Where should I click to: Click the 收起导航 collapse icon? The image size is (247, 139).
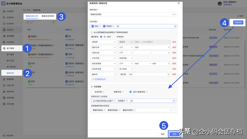pos(4,136)
